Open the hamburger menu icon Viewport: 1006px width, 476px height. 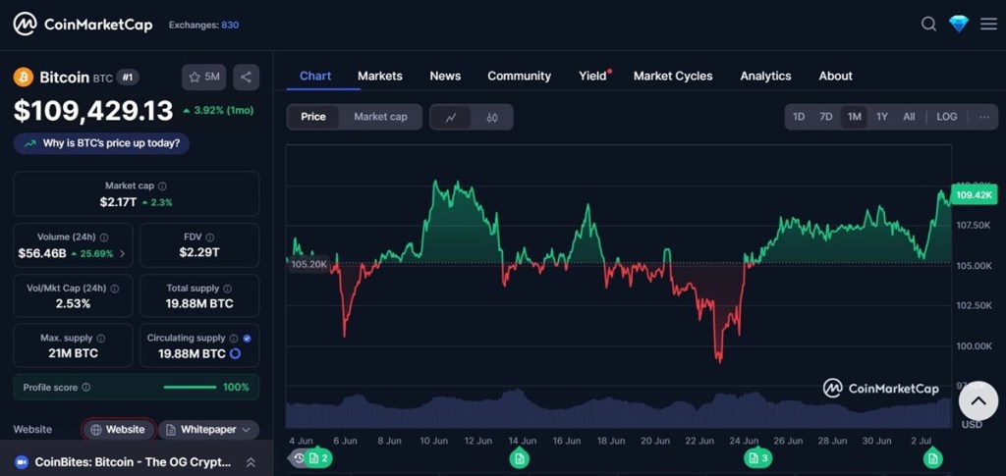pos(988,25)
